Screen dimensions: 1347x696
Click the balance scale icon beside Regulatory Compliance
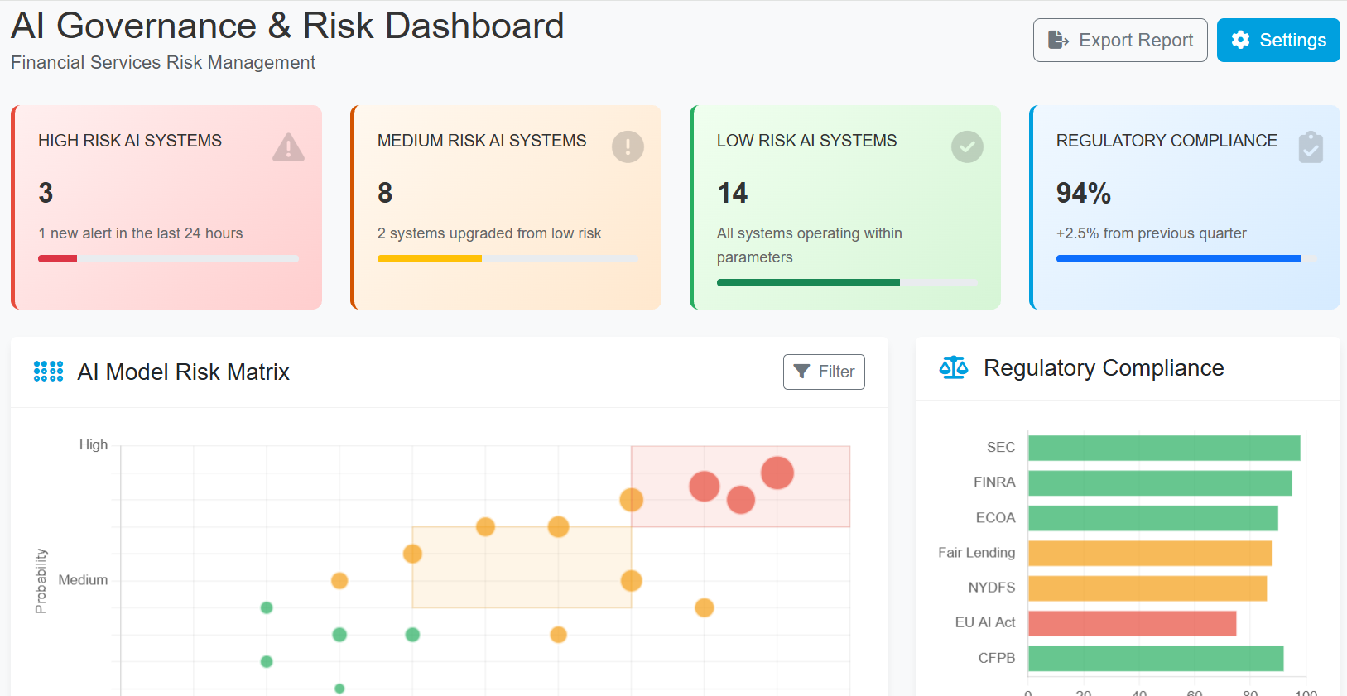(954, 367)
